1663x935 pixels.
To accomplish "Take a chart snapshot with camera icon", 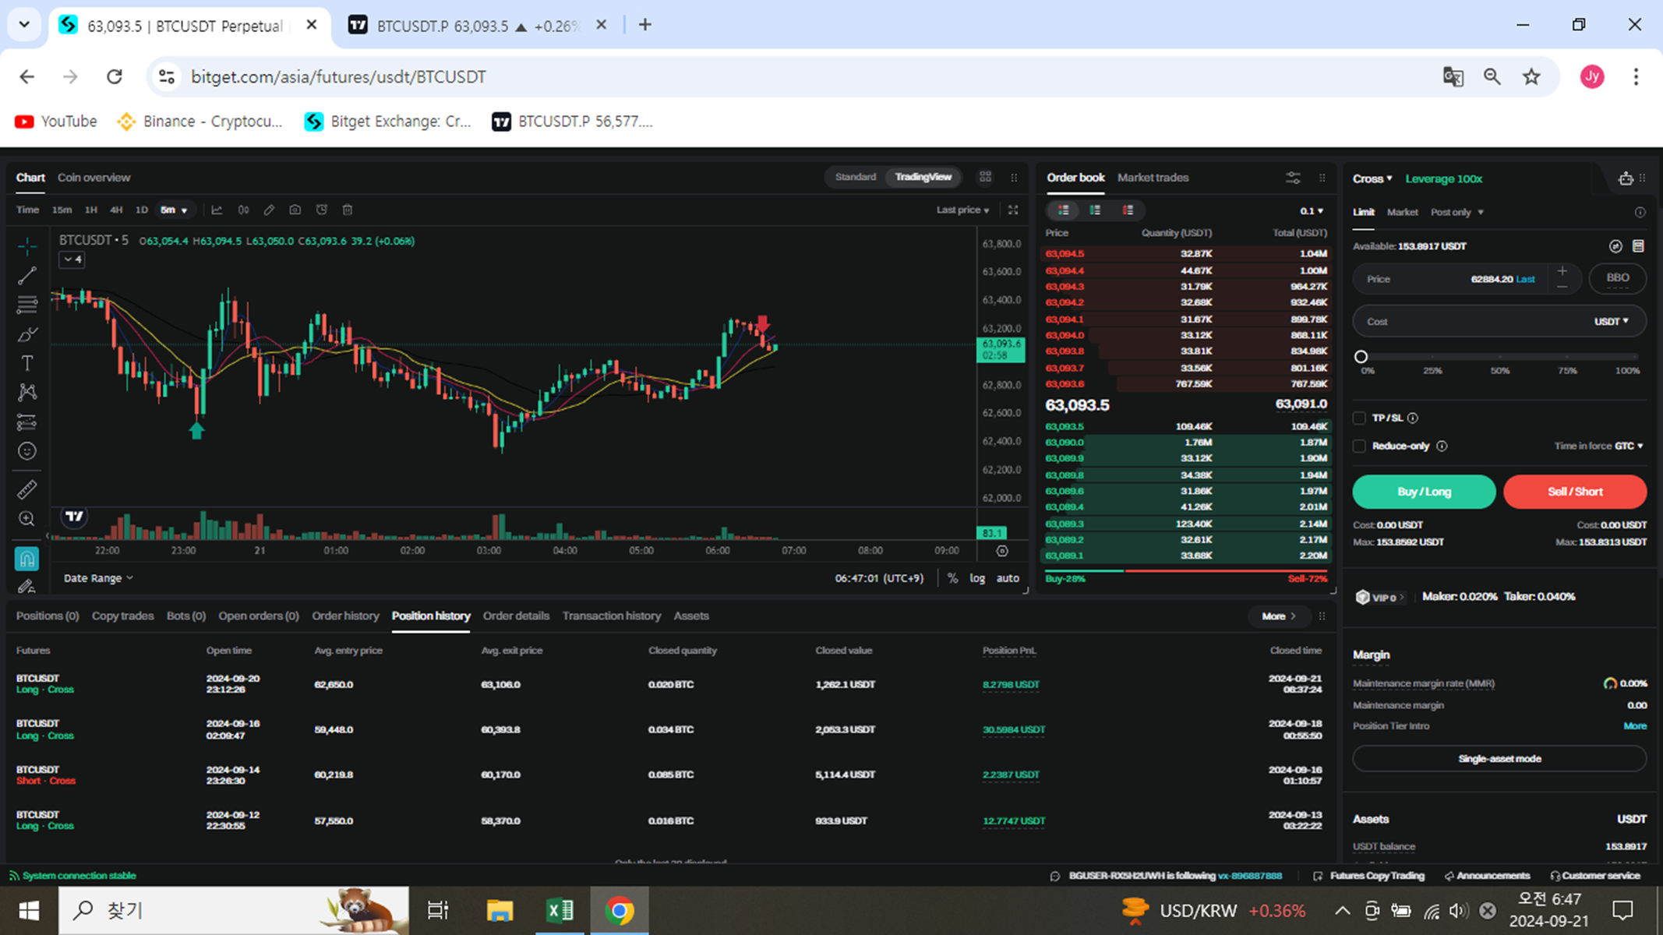I will coord(295,210).
